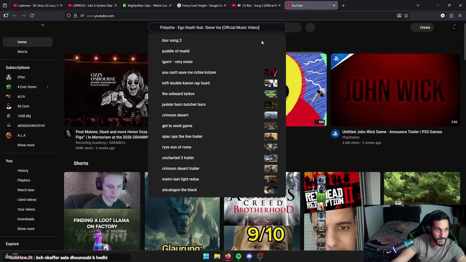This screenshot has height=262, width=466.
Task: Choose 'you can't save me richie kotzen'
Action: coord(217,72)
